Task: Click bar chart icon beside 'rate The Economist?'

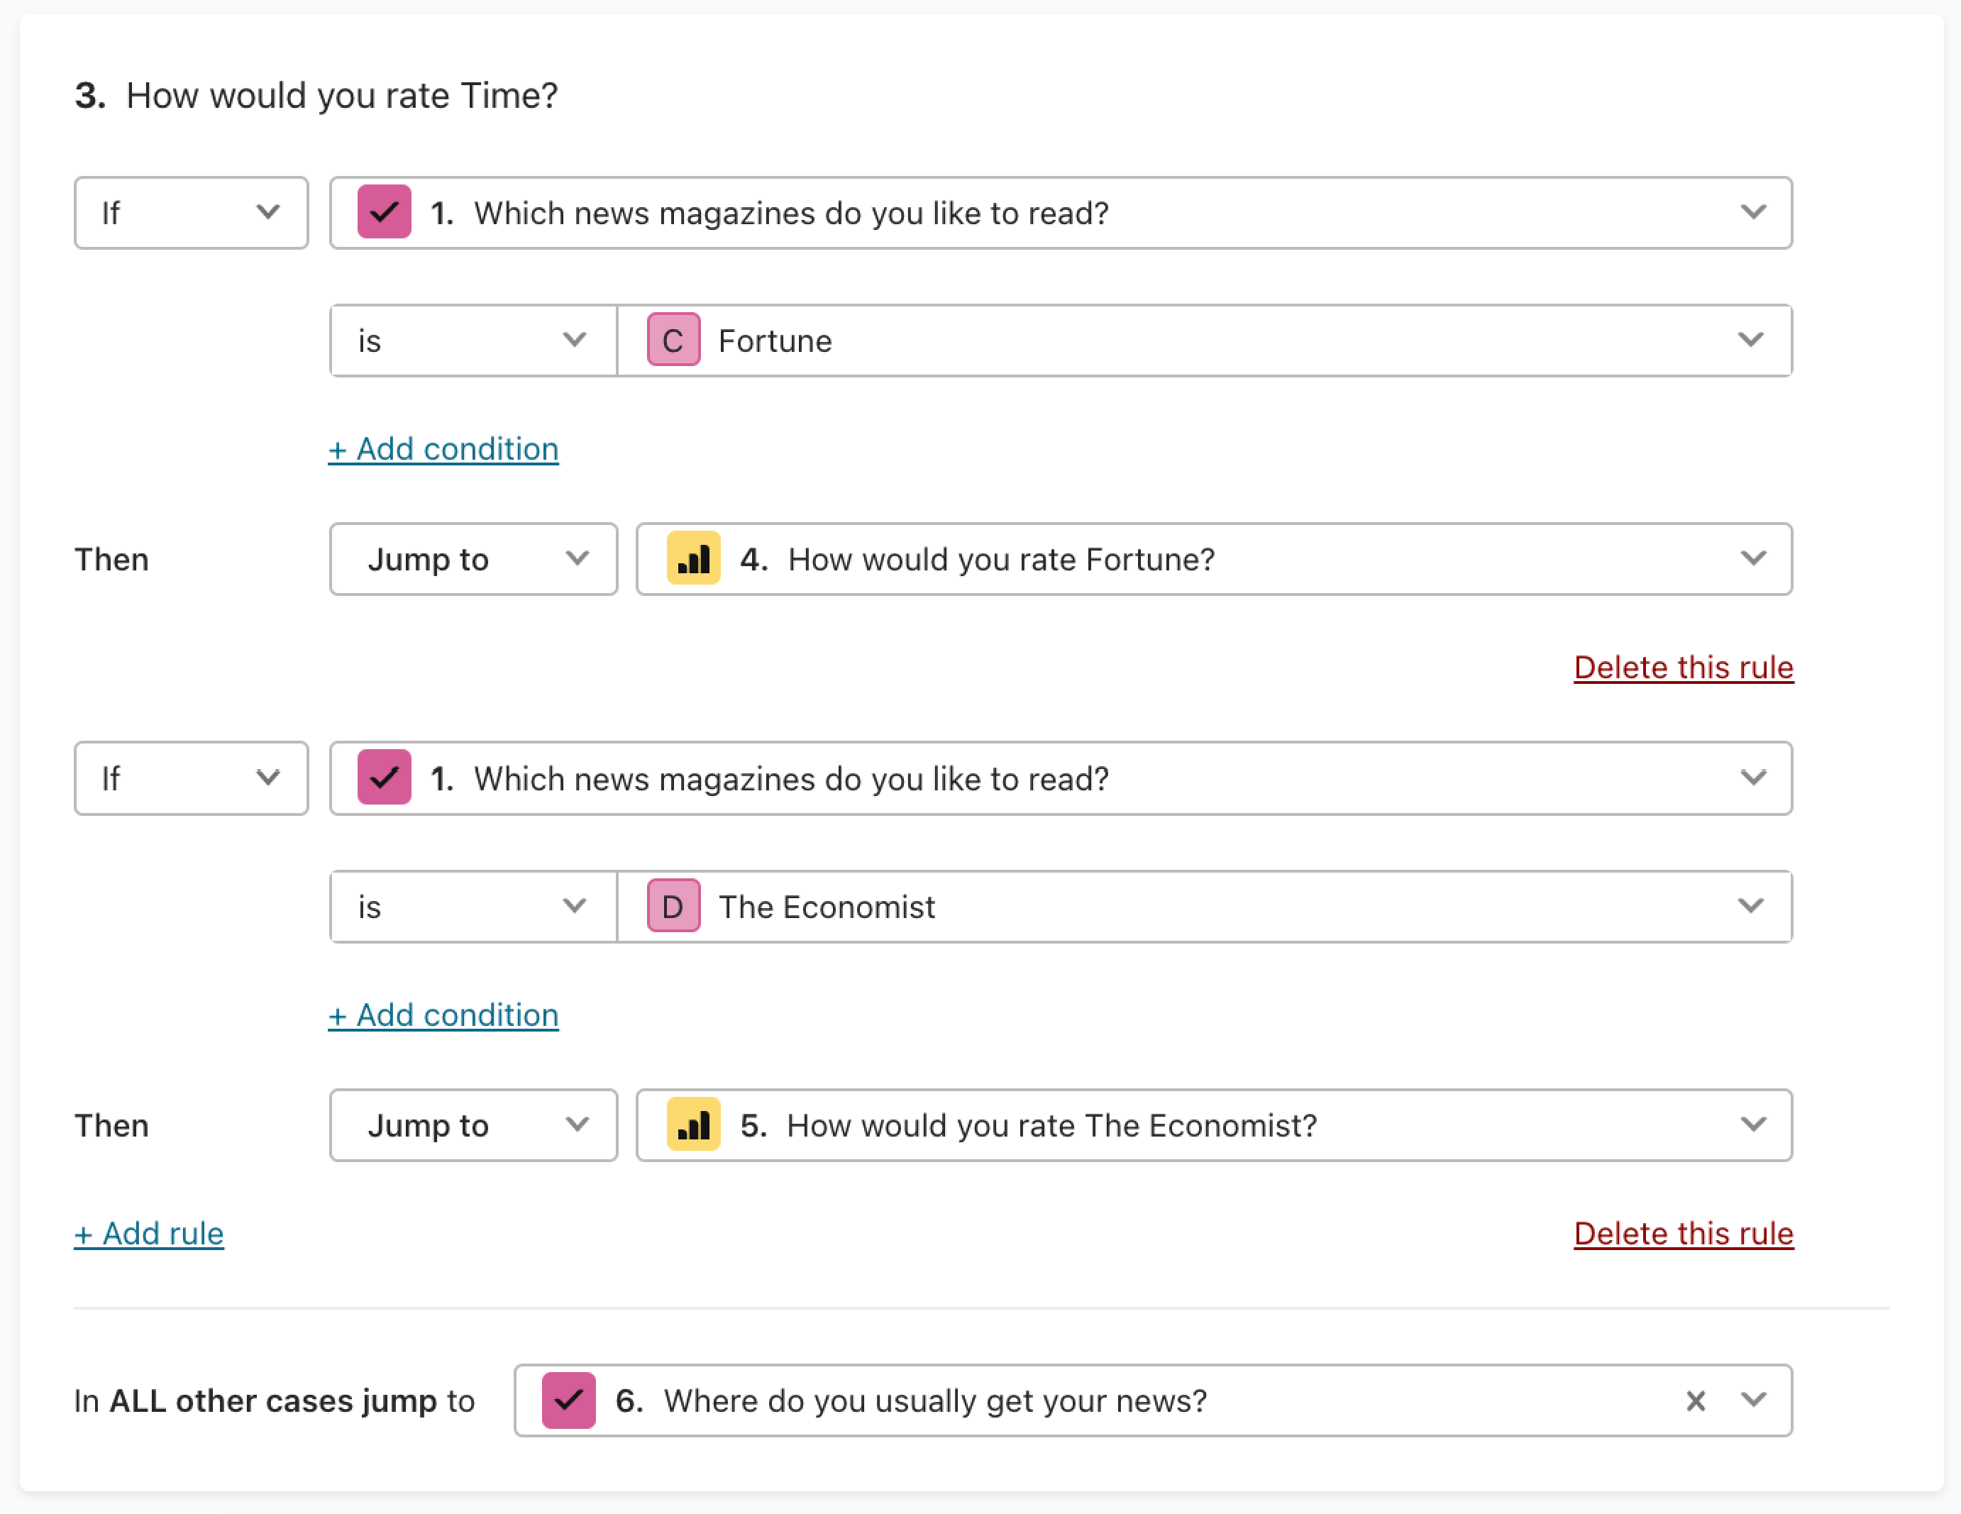Action: coord(693,1125)
